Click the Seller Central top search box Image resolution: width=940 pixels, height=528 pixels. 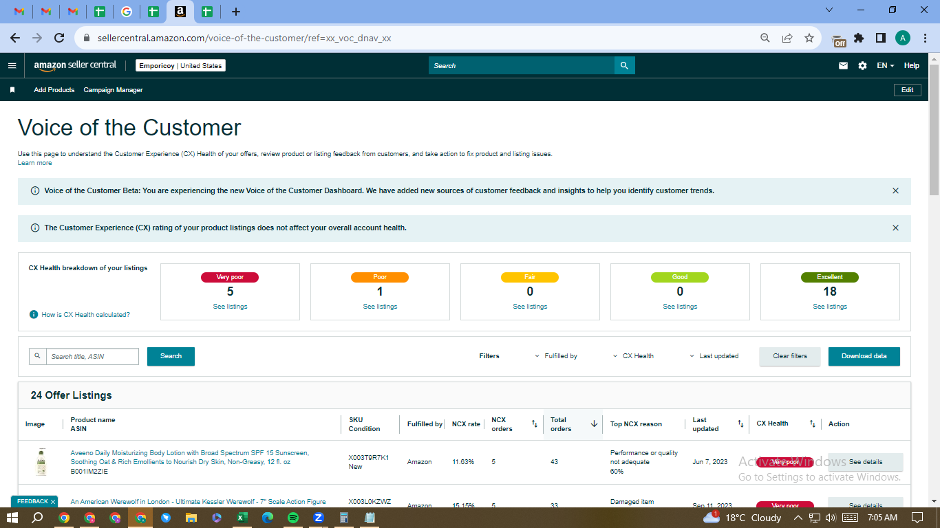[522, 65]
